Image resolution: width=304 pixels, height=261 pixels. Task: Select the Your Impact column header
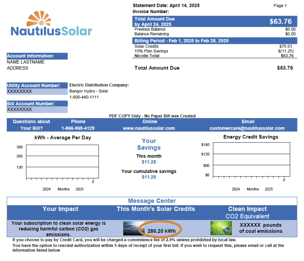(x=60, y=209)
